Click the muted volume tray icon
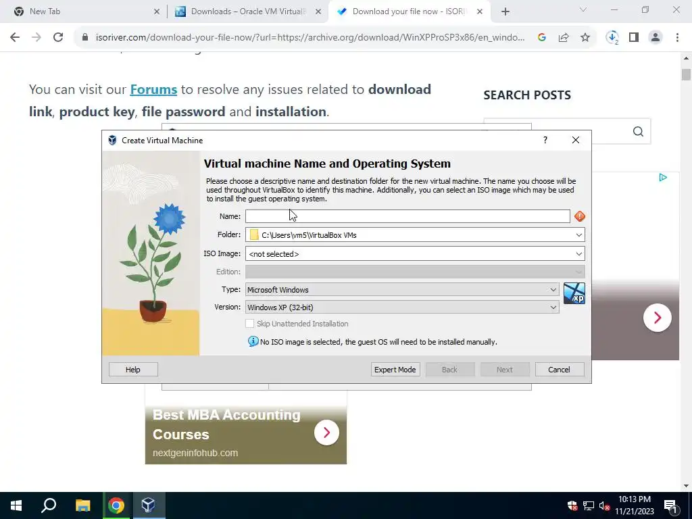 (604, 505)
